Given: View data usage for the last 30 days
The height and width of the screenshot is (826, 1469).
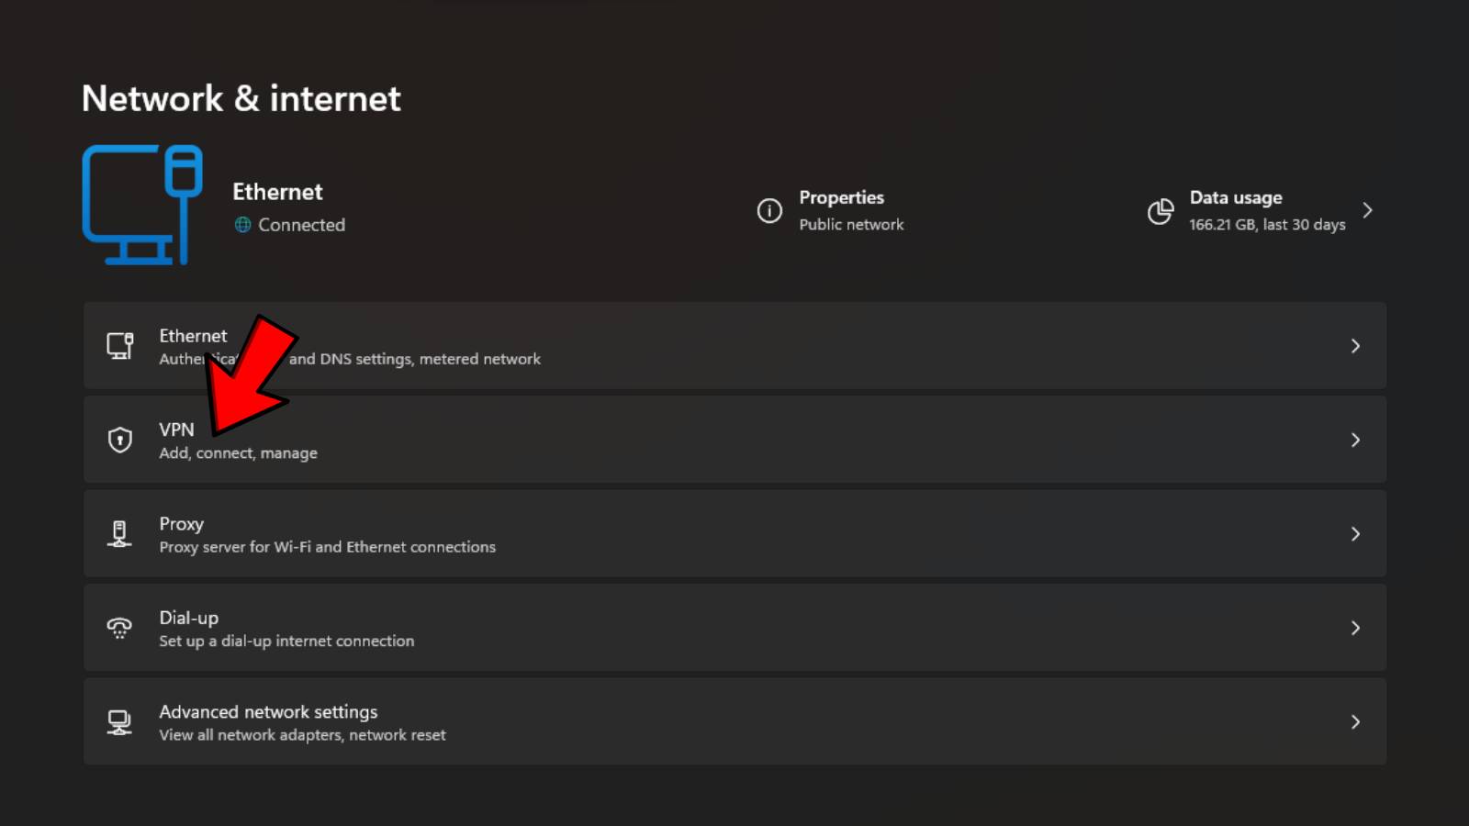Looking at the screenshot, I should (1267, 210).
